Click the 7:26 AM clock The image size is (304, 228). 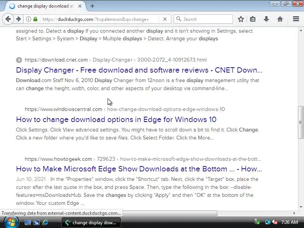(x=290, y=222)
